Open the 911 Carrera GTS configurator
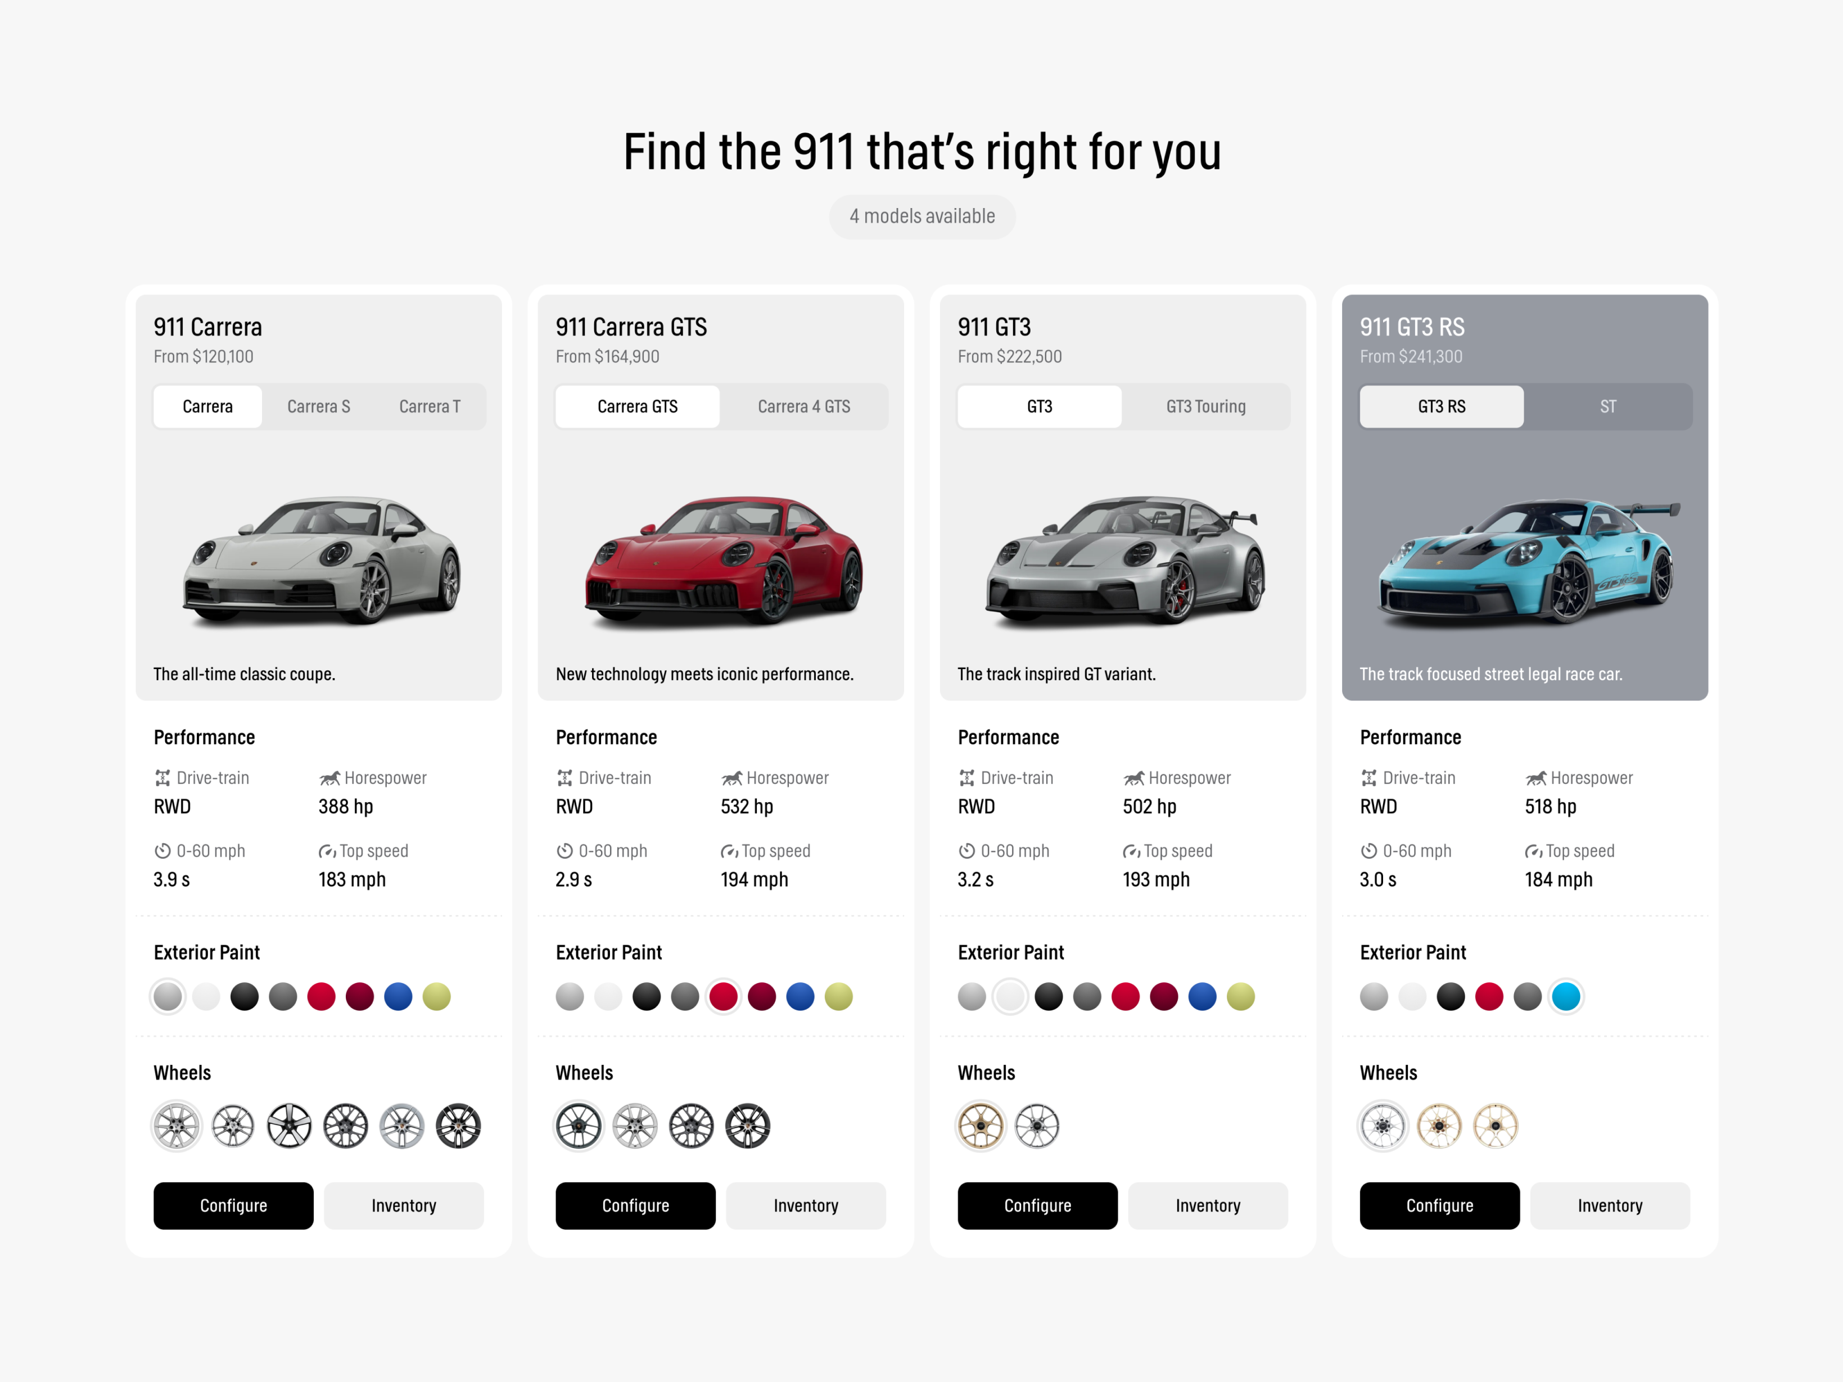The width and height of the screenshot is (1843, 1382). [x=635, y=1205]
